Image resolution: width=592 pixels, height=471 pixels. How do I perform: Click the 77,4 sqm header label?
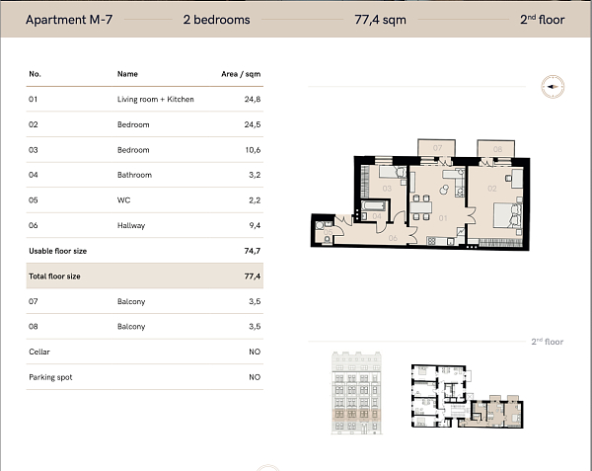tap(379, 20)
